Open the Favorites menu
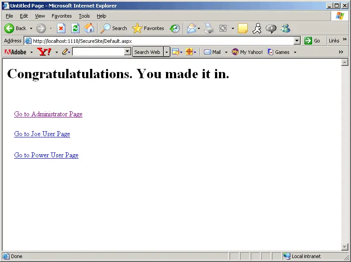The image size is (351, 262). 61,16
